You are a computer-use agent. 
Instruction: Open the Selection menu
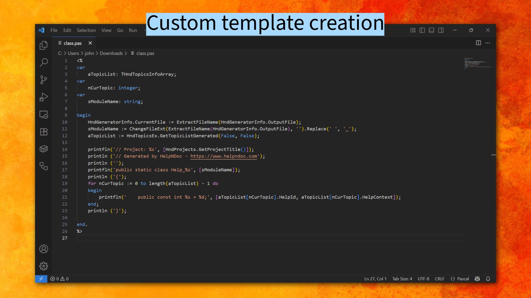[86, 30]
